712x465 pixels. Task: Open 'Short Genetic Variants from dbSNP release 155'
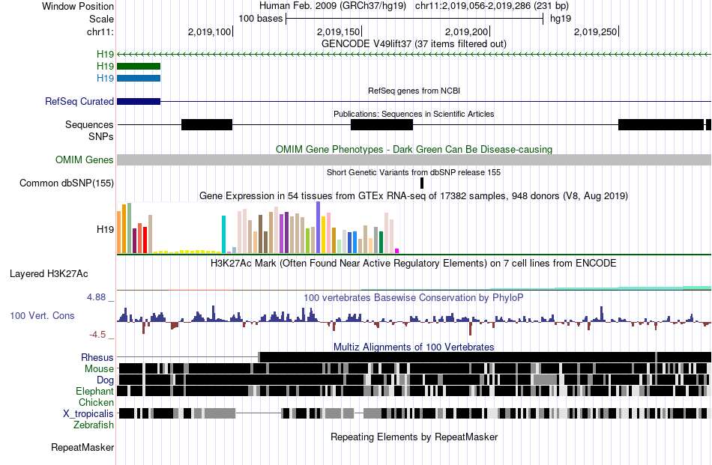[x=414, y=172]
